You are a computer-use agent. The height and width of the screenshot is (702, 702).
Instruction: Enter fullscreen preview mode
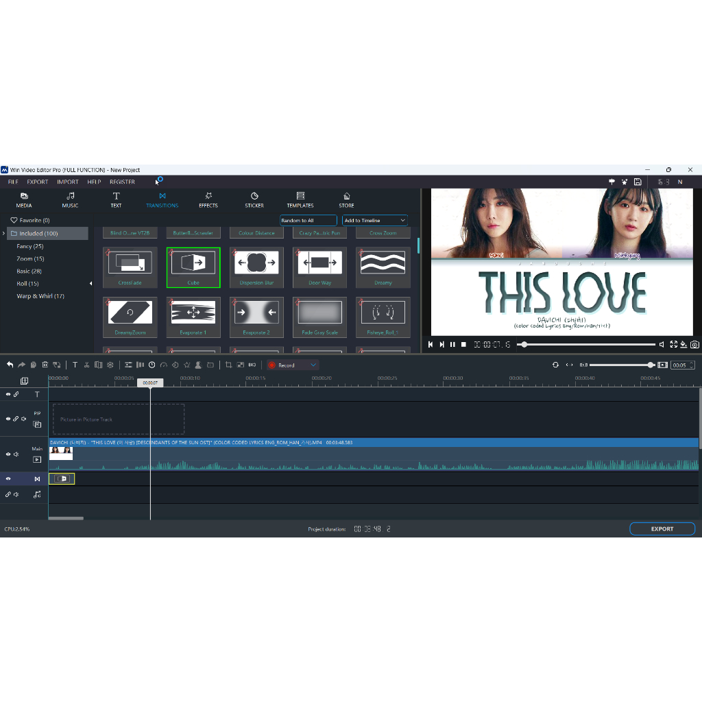pyautogui.click(x=673, y=344)
